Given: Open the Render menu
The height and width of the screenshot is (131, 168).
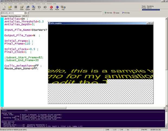Looking at the screenshot, I should click(x=31, y=4).
